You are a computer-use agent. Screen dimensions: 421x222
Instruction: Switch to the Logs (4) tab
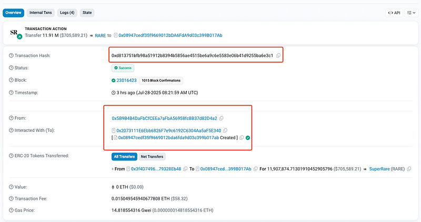[x=67, y=12]
